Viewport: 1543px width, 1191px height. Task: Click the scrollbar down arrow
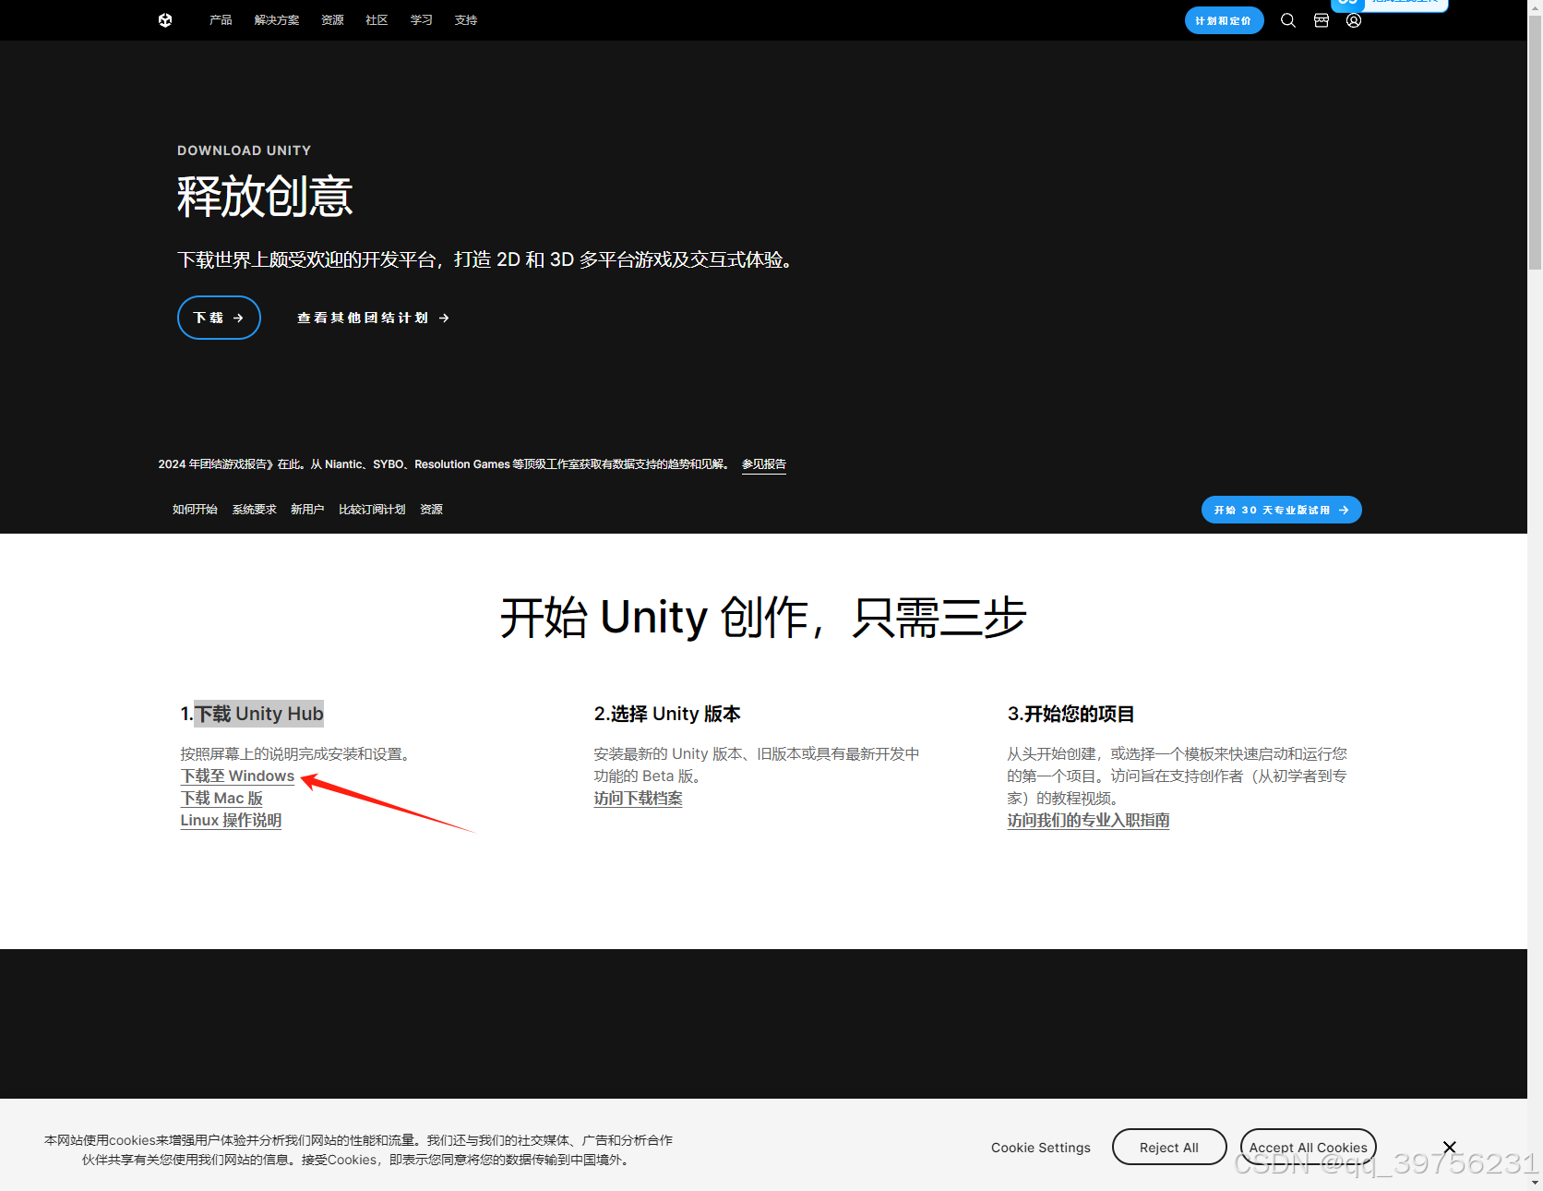1535,1183
